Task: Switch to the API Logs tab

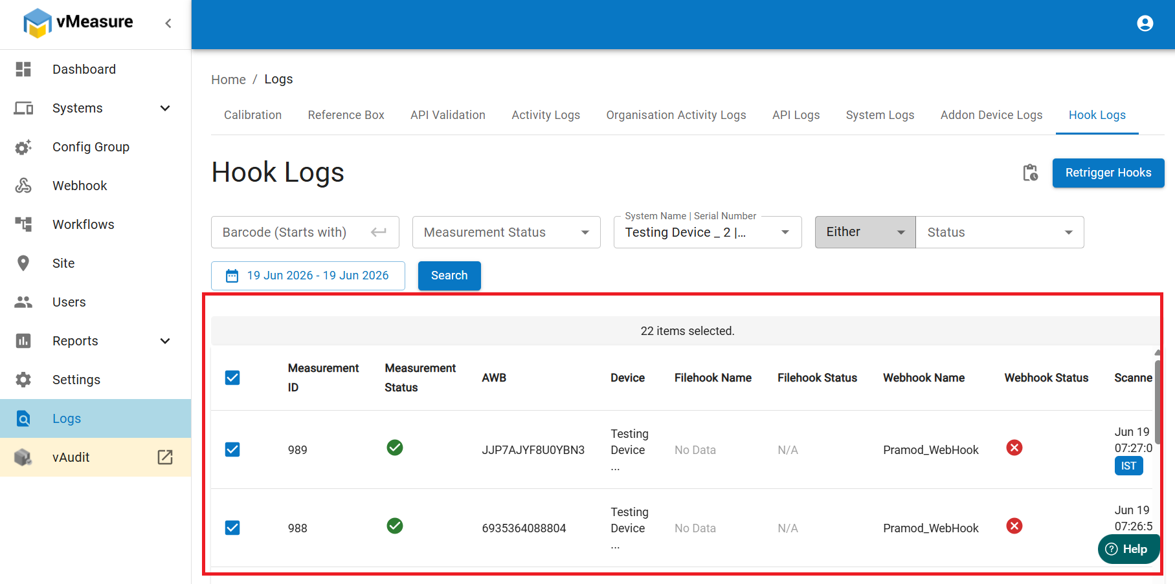Action: coord(796,115)
